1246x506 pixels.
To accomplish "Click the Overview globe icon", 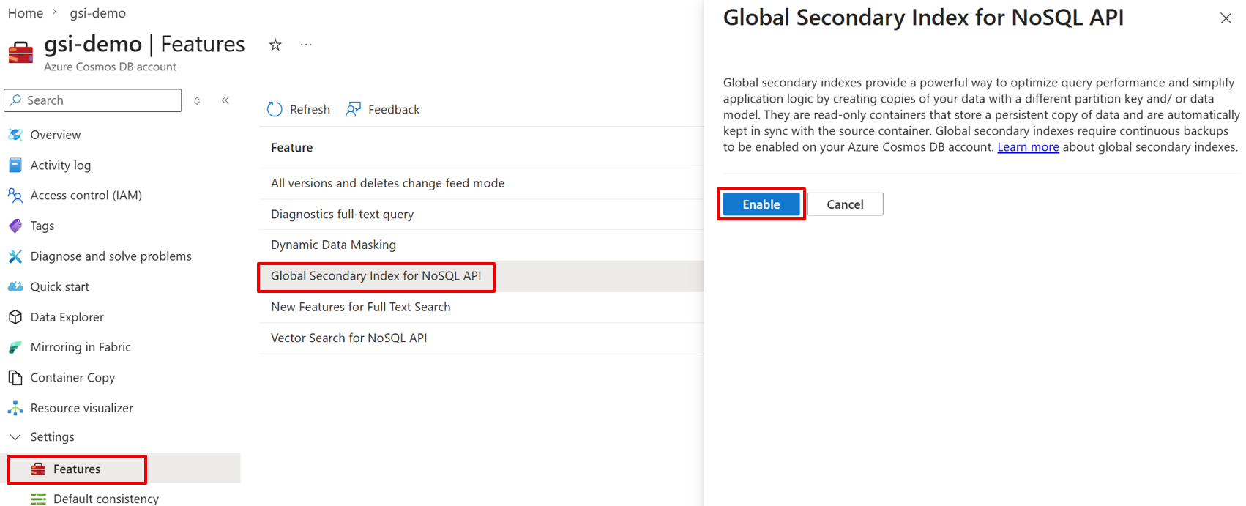I will 15,135.
